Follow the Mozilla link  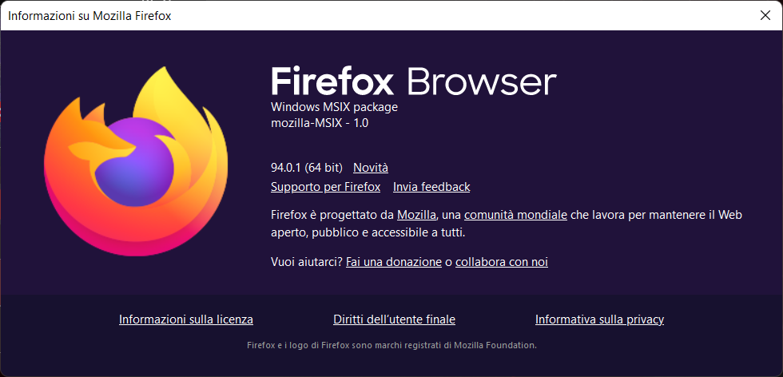(x=416, y=215)
